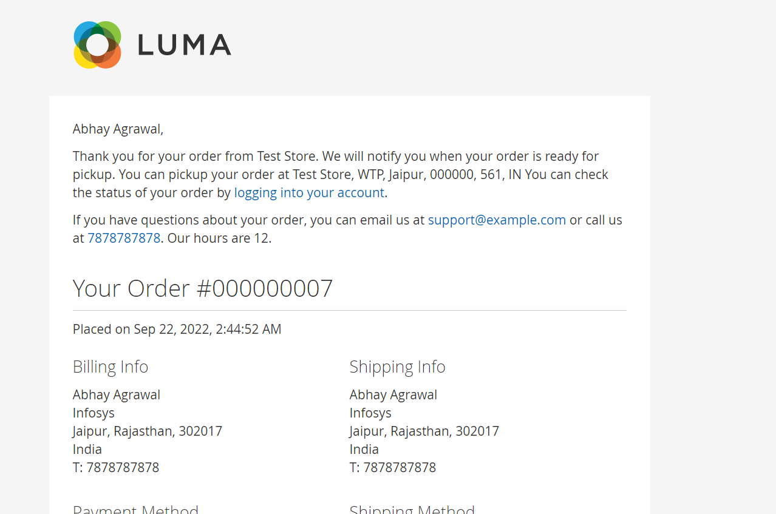The width and height of the screenshot is (776, 514).
Task: Click Jaipur, Rajasthan, 302017 in billing address
Action: 148,431
